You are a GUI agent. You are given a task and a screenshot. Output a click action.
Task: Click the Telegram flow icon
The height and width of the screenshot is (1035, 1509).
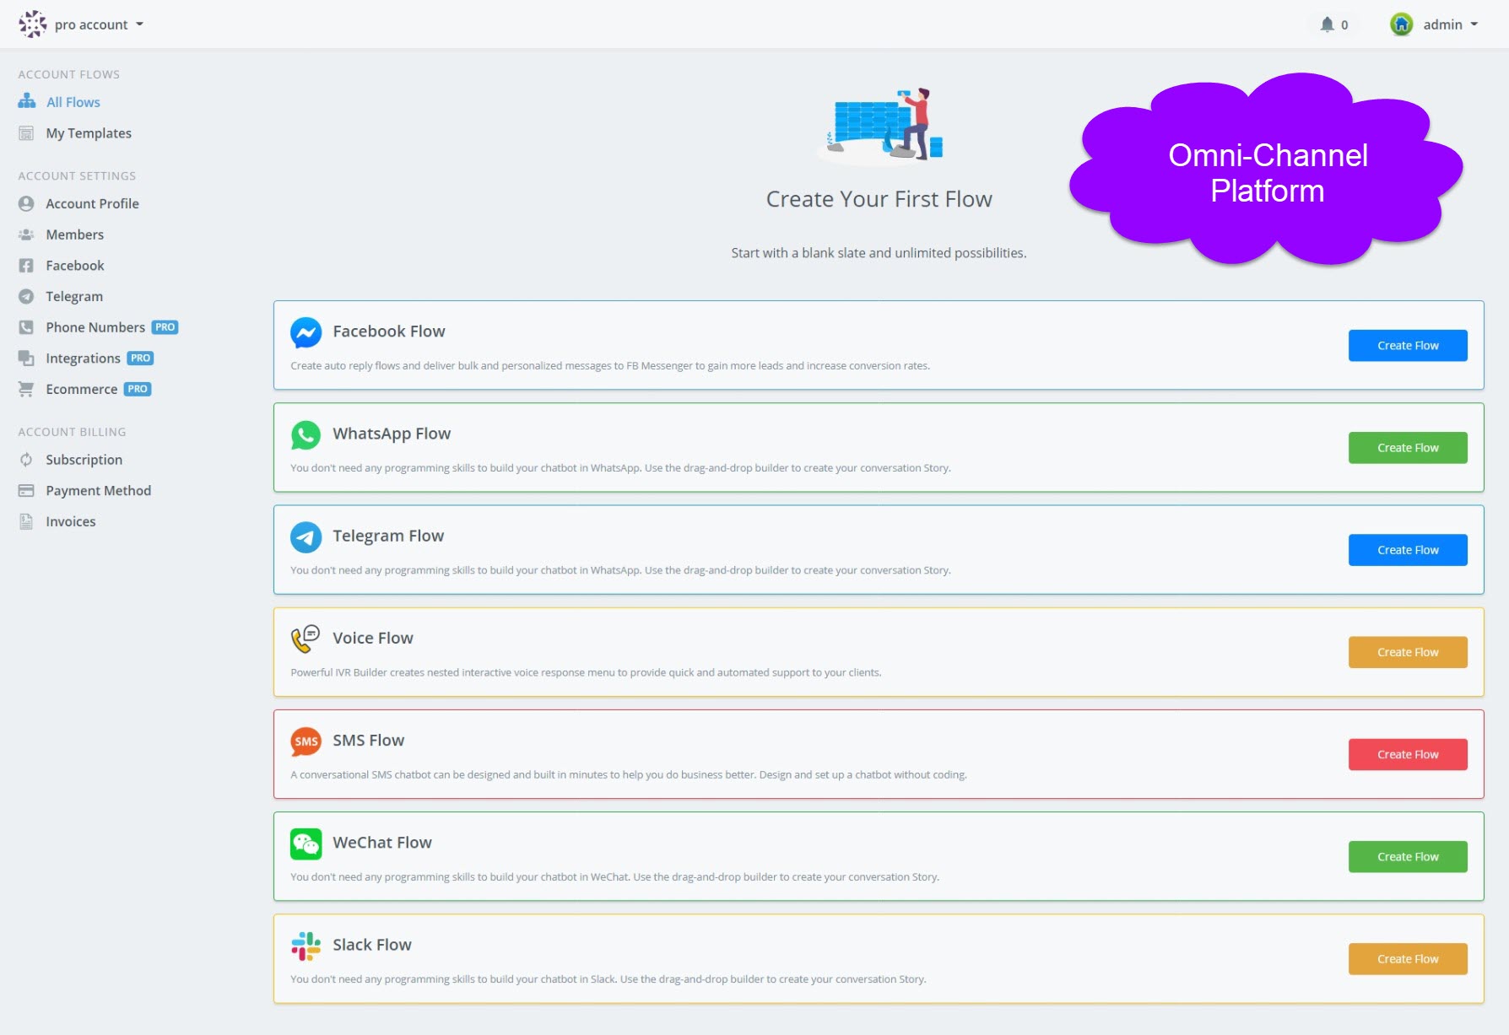[x=306, y=536]
